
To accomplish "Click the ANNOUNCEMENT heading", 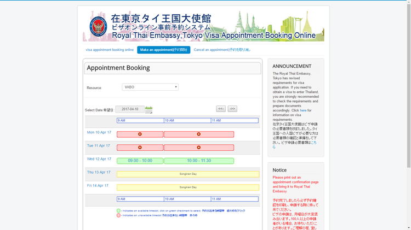I will (292, 67).
